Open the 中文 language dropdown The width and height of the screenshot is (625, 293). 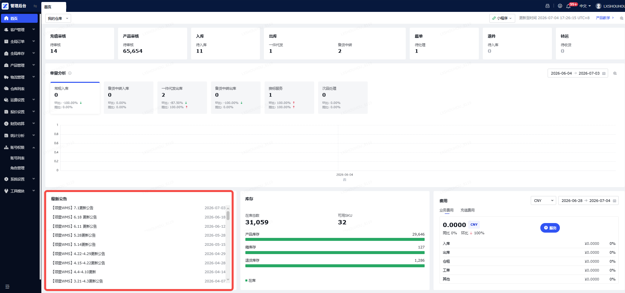coord(585,6)
